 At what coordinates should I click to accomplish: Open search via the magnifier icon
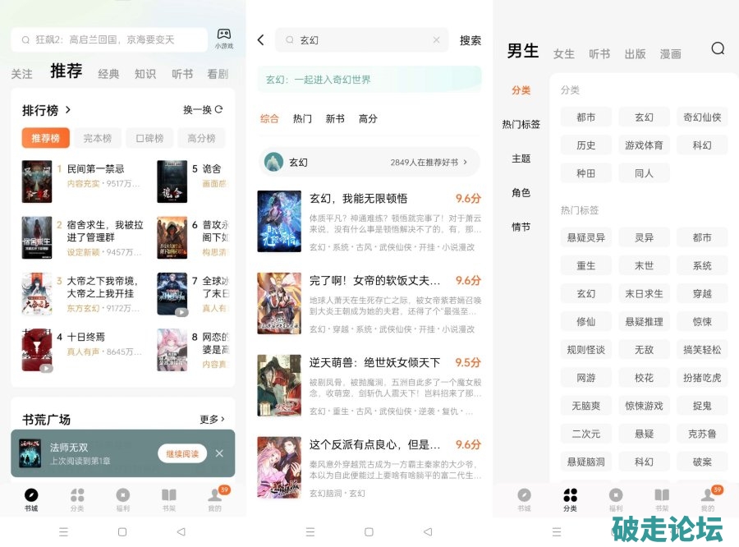(x=718, y=48)
